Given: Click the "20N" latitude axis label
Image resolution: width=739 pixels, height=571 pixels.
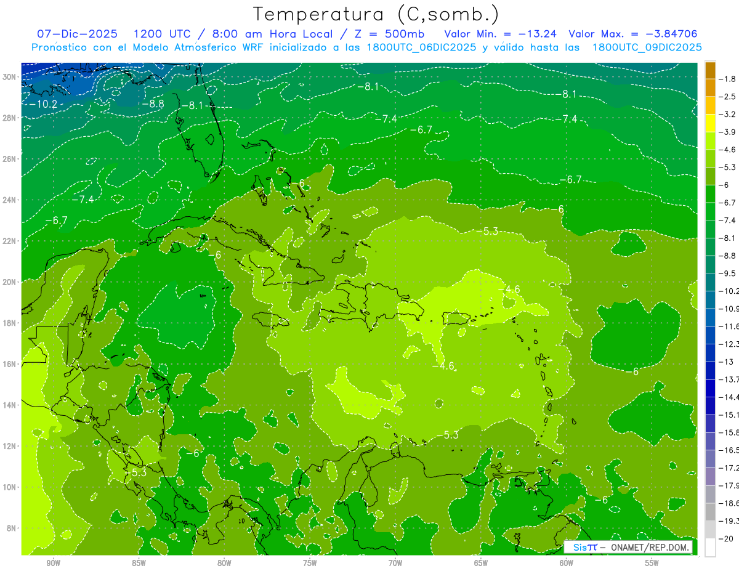Looking at the screenshot, I should click(x=9, y=282).
